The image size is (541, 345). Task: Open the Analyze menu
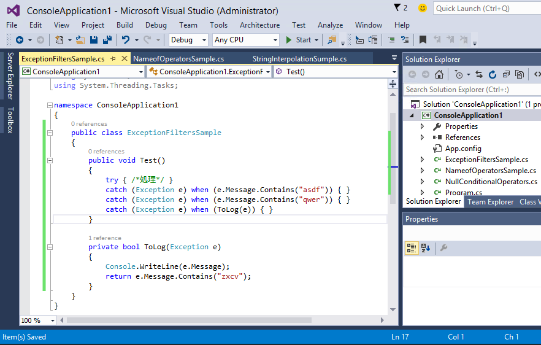[330, 25]
